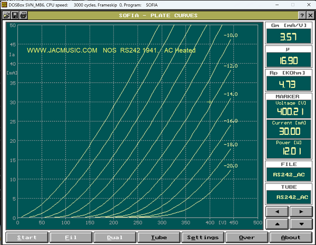Open the Fil menu button
316x245 pixels.
coord(71,237)
